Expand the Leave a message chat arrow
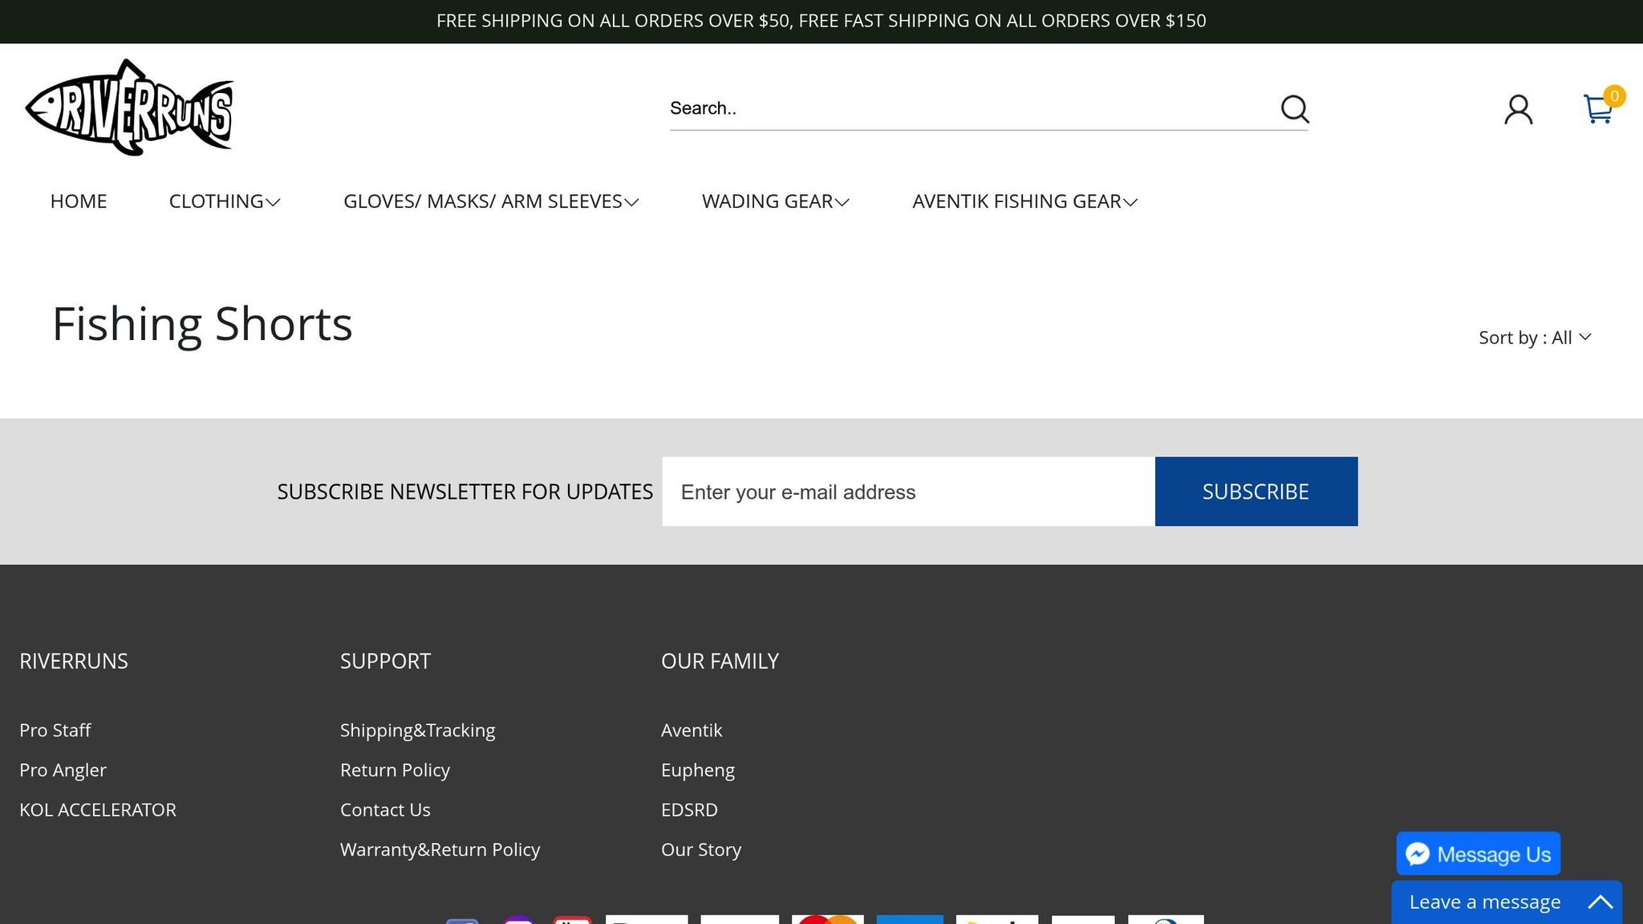1643x924 pixels. coord(1600,902)
